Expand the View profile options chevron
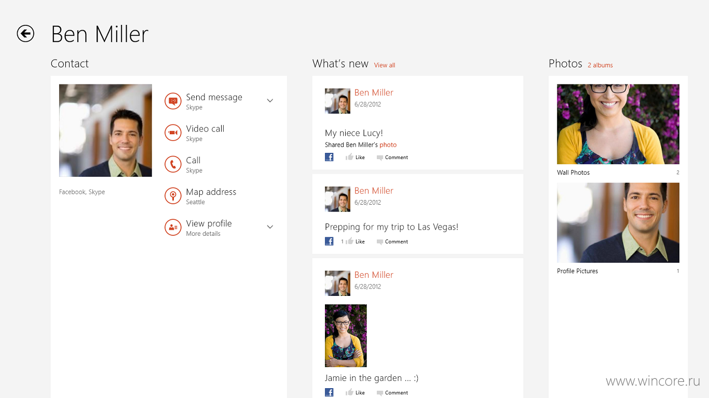Screen dimensions: 709x398 (270, 227)
